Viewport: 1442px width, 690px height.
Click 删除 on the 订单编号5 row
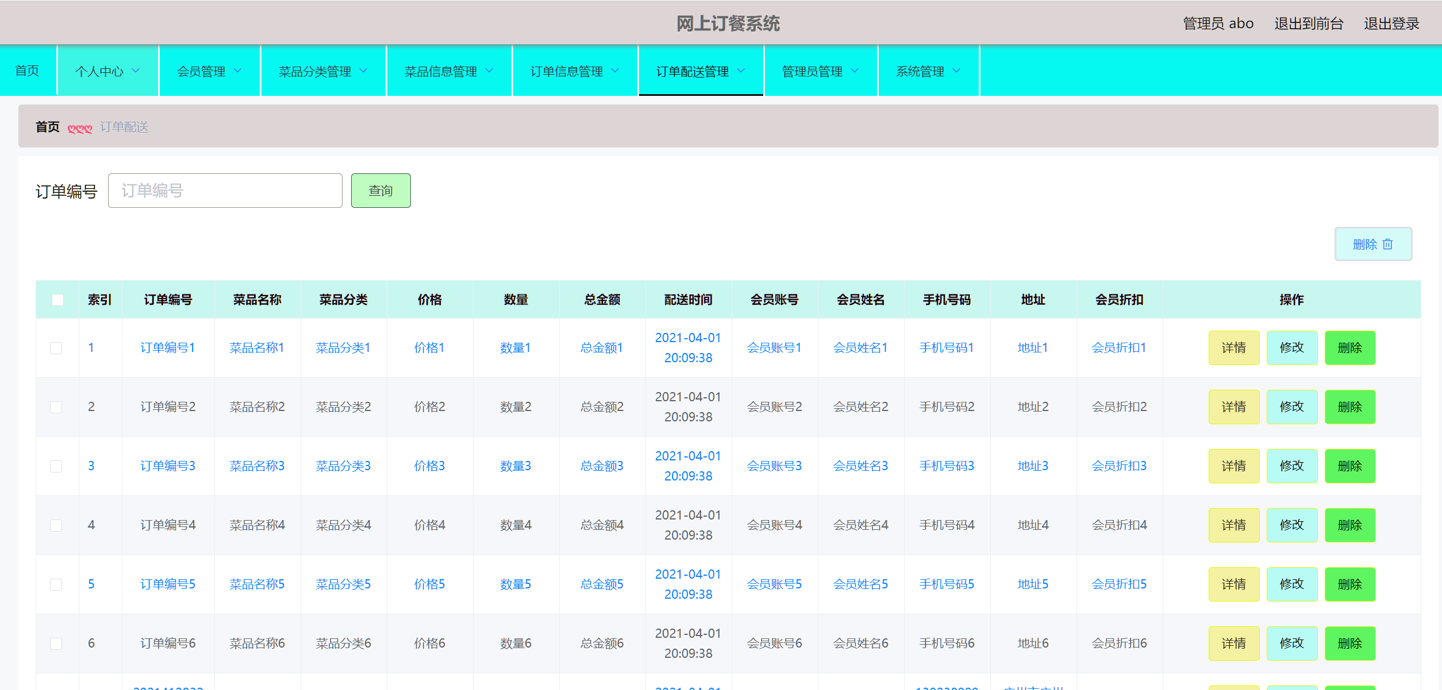pyautogui.click(x=1349, y=584)
